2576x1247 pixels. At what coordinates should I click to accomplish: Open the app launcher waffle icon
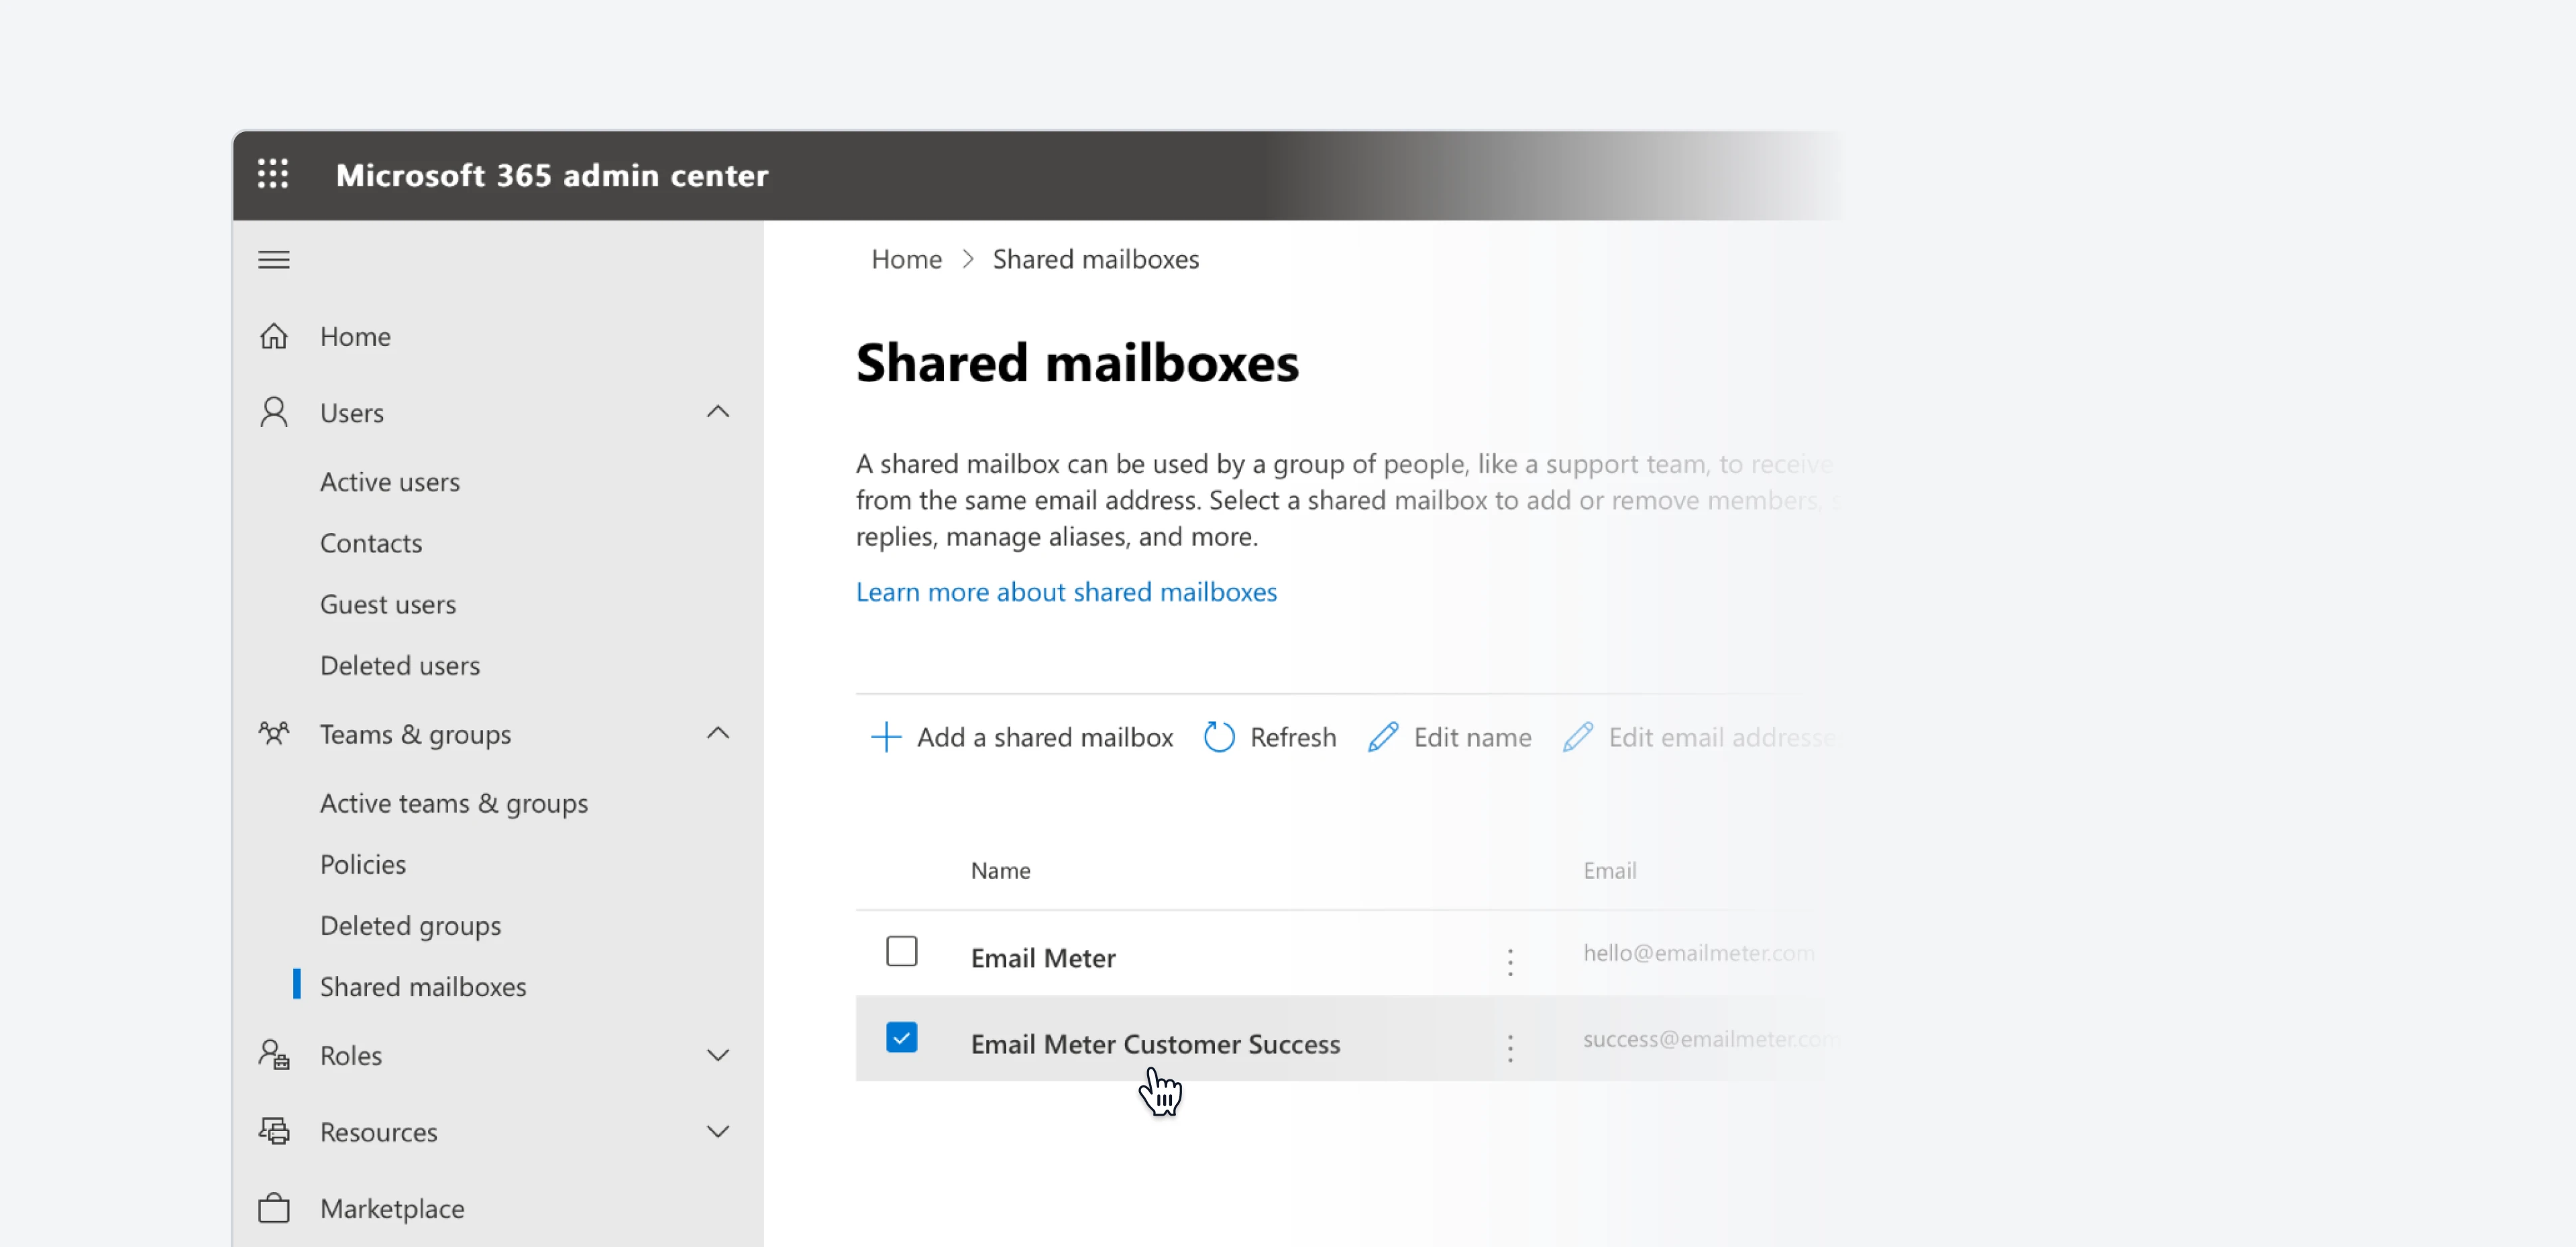click(x=273, y=174)
